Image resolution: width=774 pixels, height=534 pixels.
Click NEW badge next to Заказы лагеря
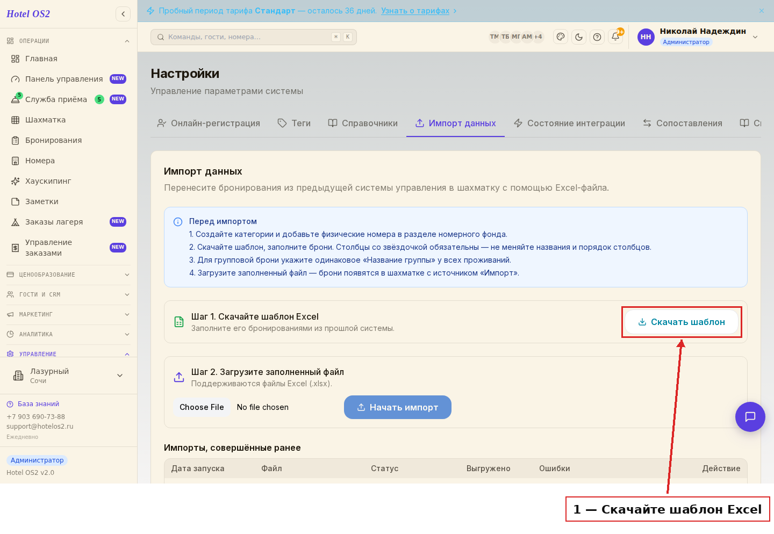pyautogui.click(x=118, y=221)
